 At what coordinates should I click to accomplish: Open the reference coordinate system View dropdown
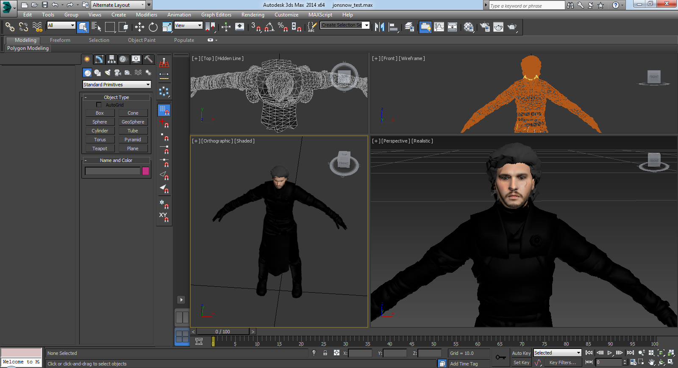(x=189, y=25)
